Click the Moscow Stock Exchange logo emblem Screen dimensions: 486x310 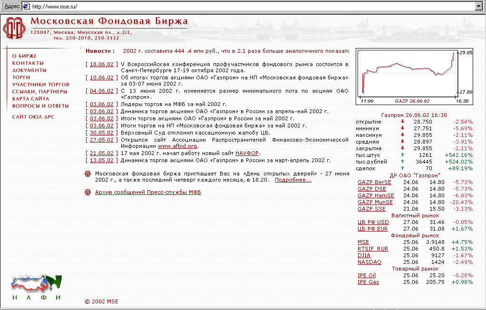[x=14, y=28]
